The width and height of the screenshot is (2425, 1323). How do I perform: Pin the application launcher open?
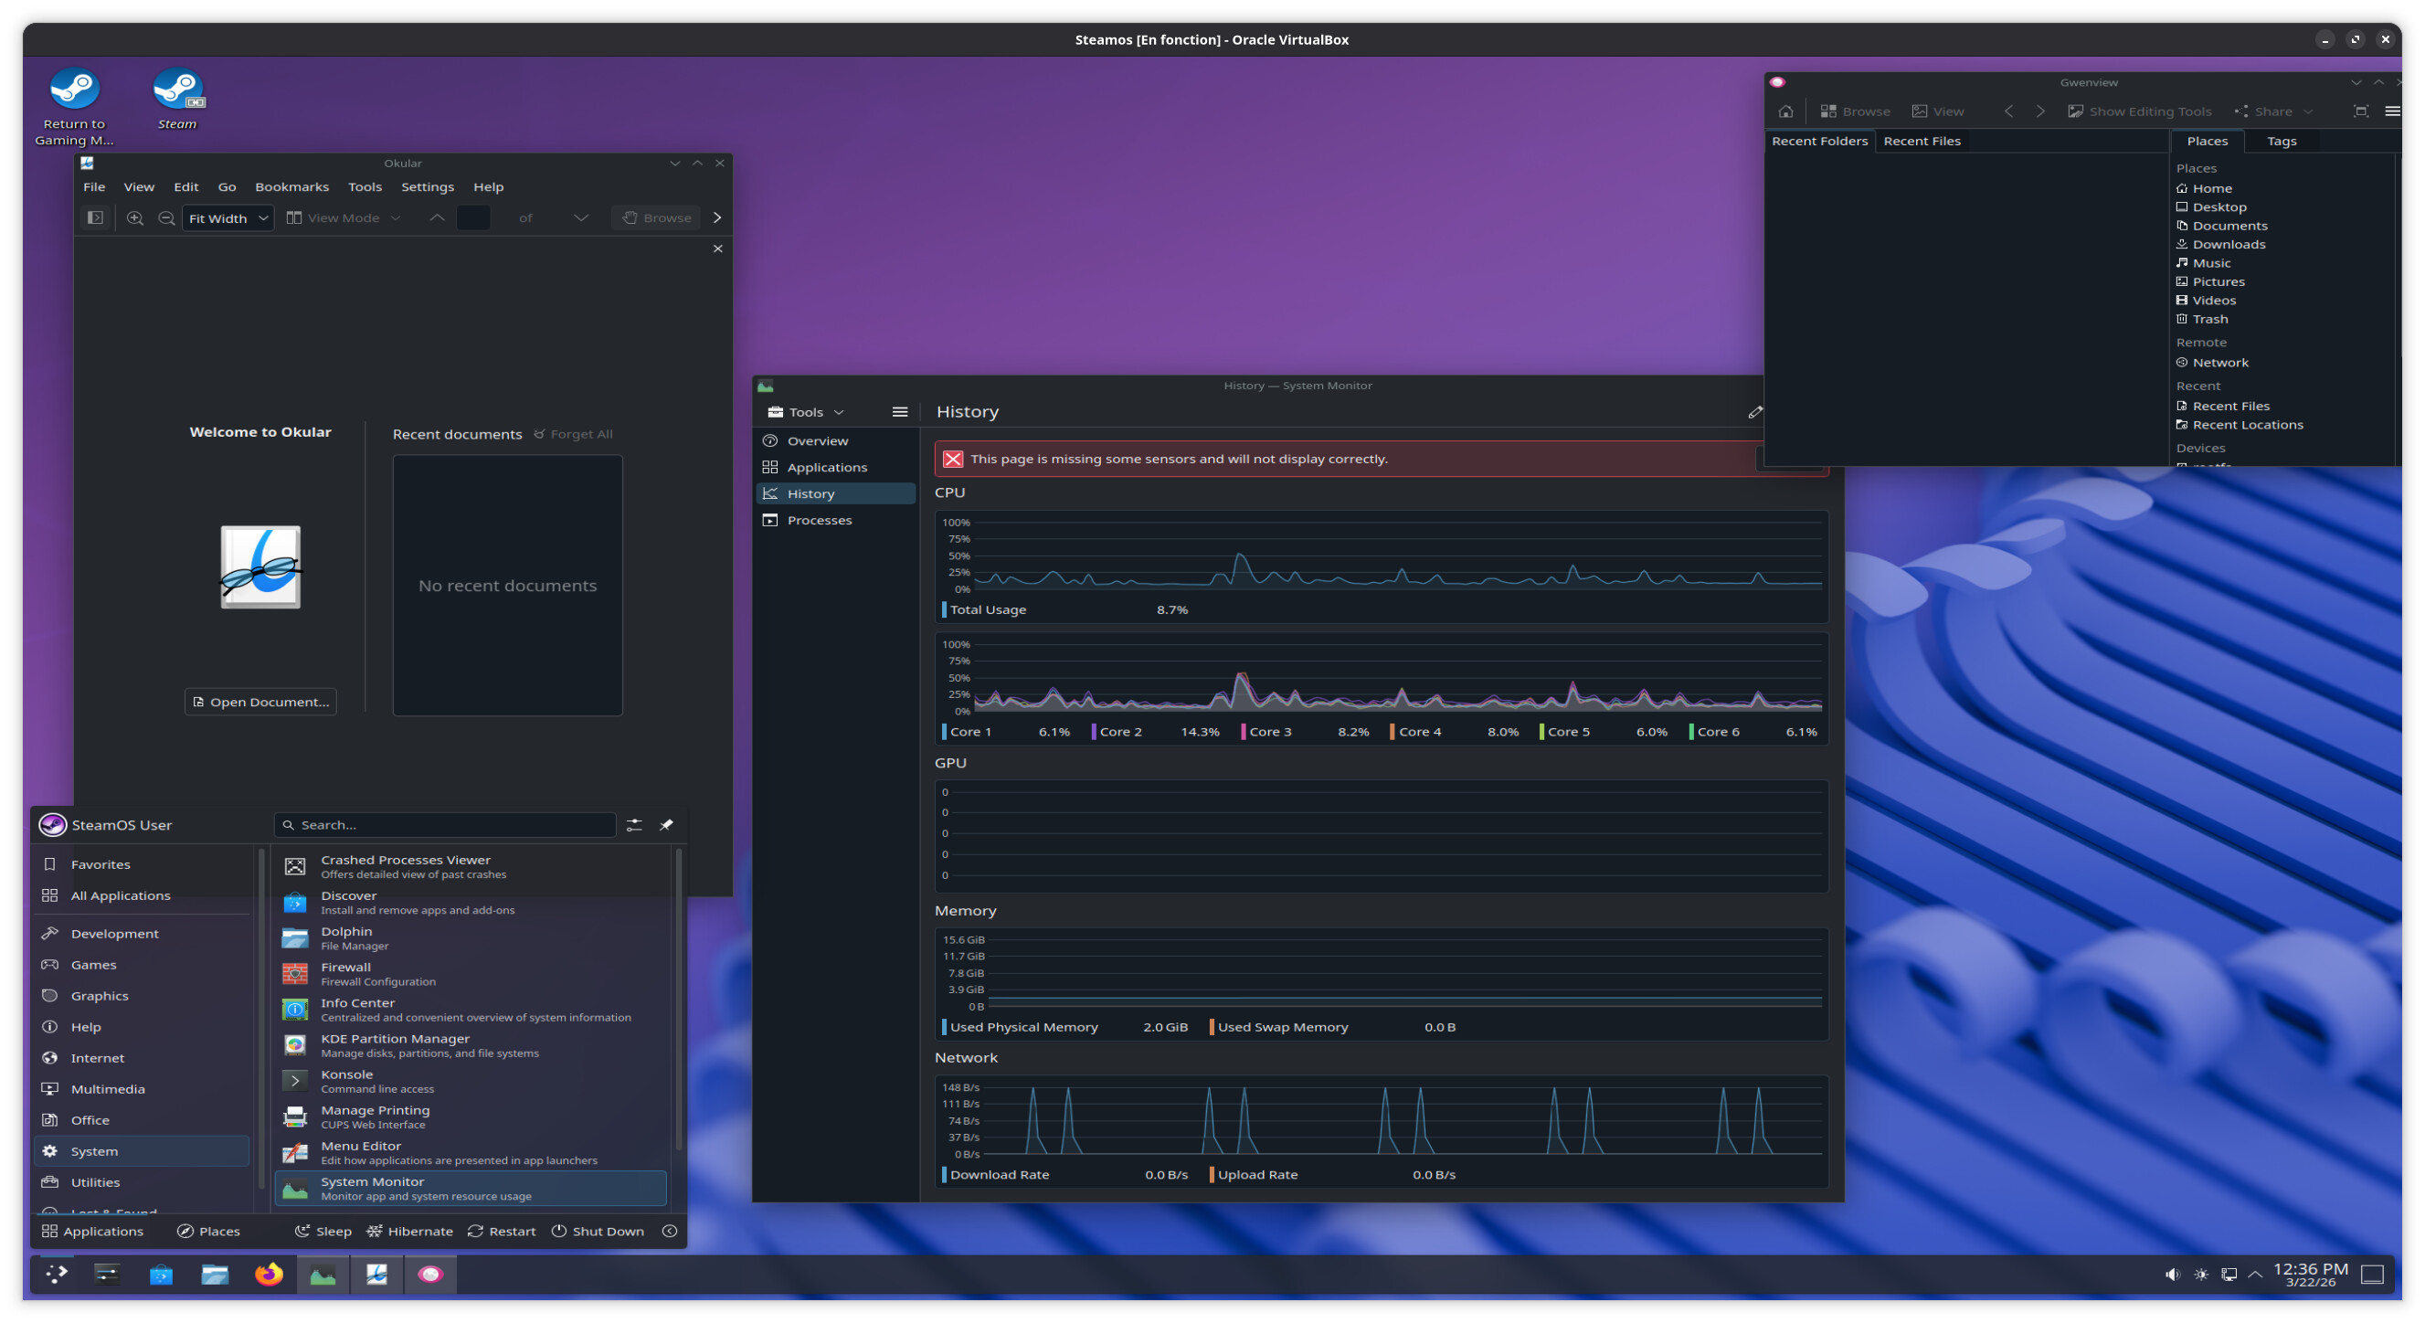point(666,825)
